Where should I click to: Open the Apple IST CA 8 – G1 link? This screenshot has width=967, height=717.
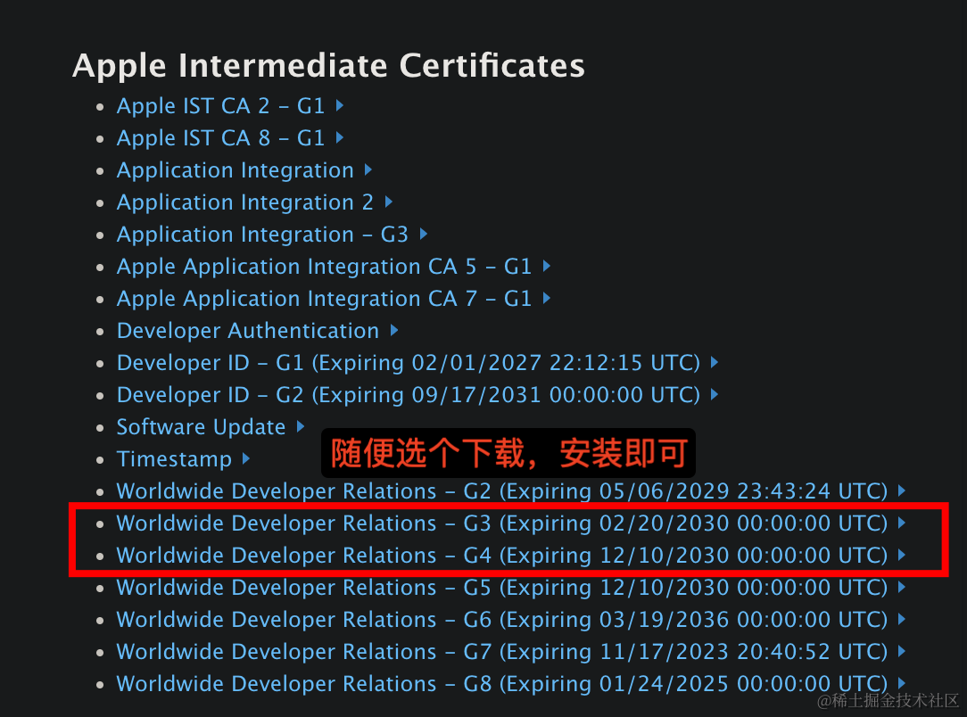click(x=220, y=138)
